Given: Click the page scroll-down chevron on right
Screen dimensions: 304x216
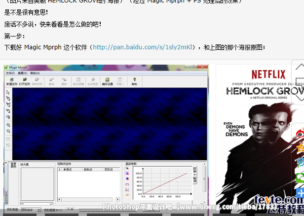Looking at the screenshot, I should click(x=300, y=97).
